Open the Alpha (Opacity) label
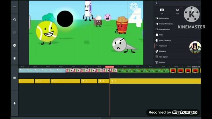 (x=165, y=40)
